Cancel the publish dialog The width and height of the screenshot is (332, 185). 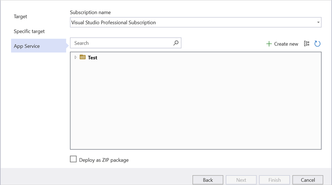(308, 180)
